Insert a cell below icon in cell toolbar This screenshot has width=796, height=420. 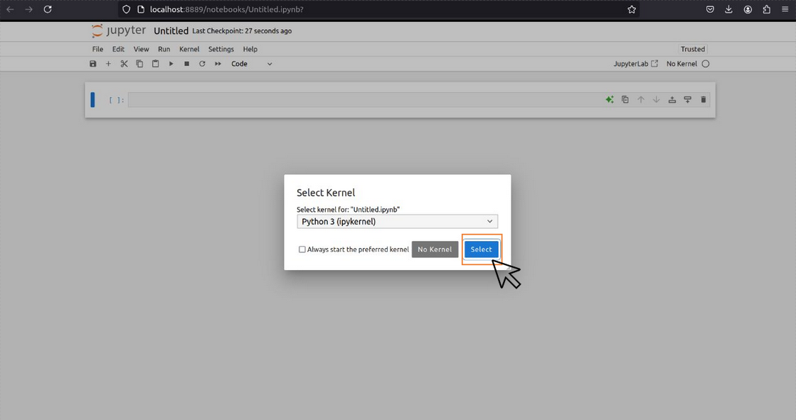coord(688,100)
